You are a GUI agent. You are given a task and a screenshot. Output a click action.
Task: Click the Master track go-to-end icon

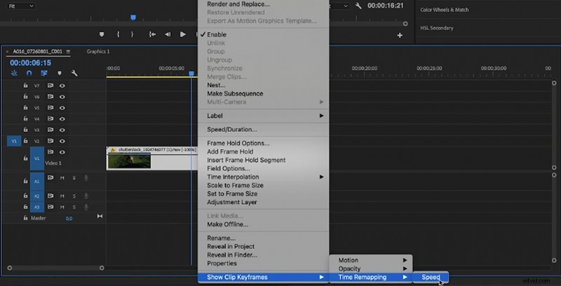pyautogui.click(x=100, y=217)
